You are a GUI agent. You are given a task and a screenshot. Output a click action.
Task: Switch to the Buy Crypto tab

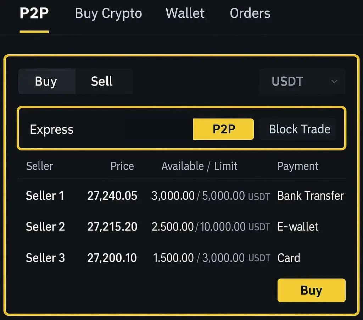(x=108, y=13)
